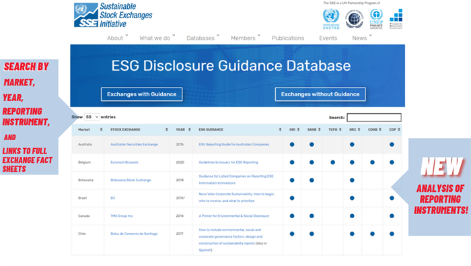The width and height of the screenshot is (471, 266).
Task: Open Australian Securities Exchange fact sheet
Action: pyautogui.click(x=134, y=145)
